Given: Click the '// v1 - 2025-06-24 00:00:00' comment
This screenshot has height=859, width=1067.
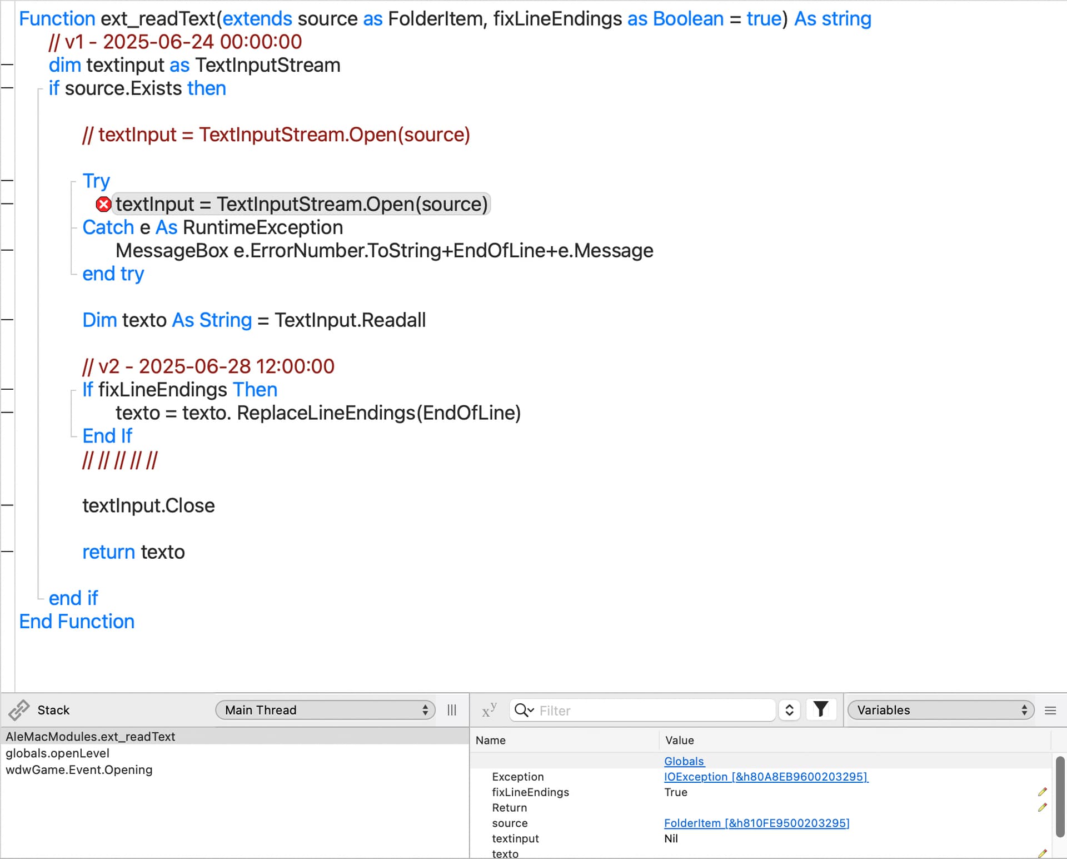Looking at the screenshot, I should point(175,42).
